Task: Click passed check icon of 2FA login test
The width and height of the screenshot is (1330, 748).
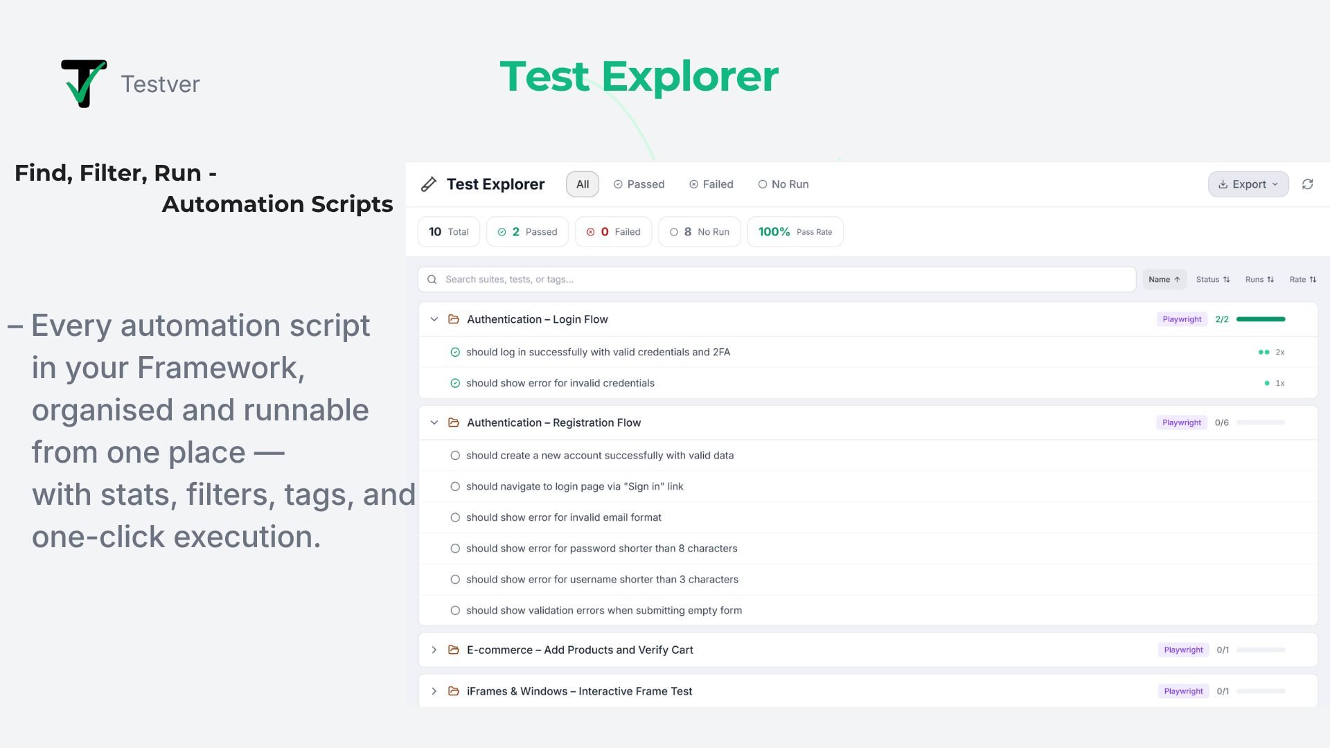Action: [x=455, y=353]
